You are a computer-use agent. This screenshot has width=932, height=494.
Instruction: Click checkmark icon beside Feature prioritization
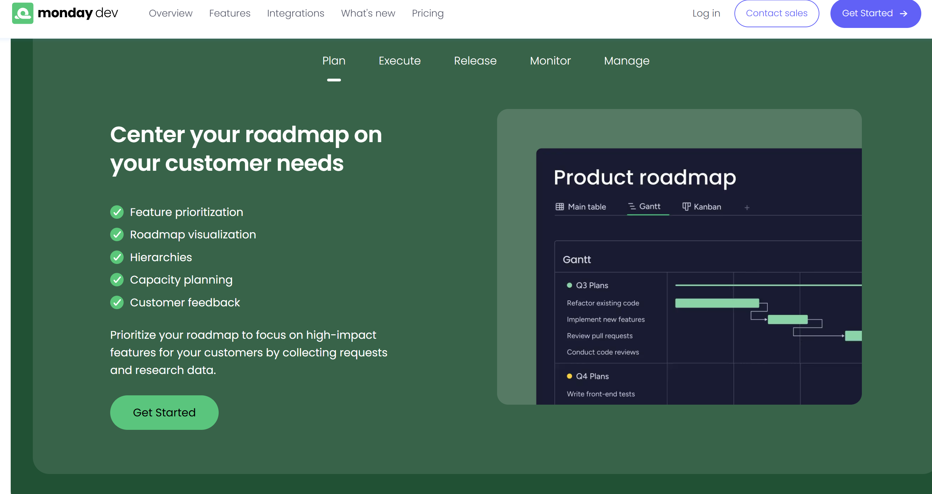[117, 212]
